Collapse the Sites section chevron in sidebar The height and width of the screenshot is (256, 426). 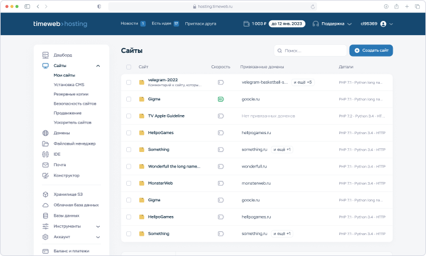click(98, 65)
